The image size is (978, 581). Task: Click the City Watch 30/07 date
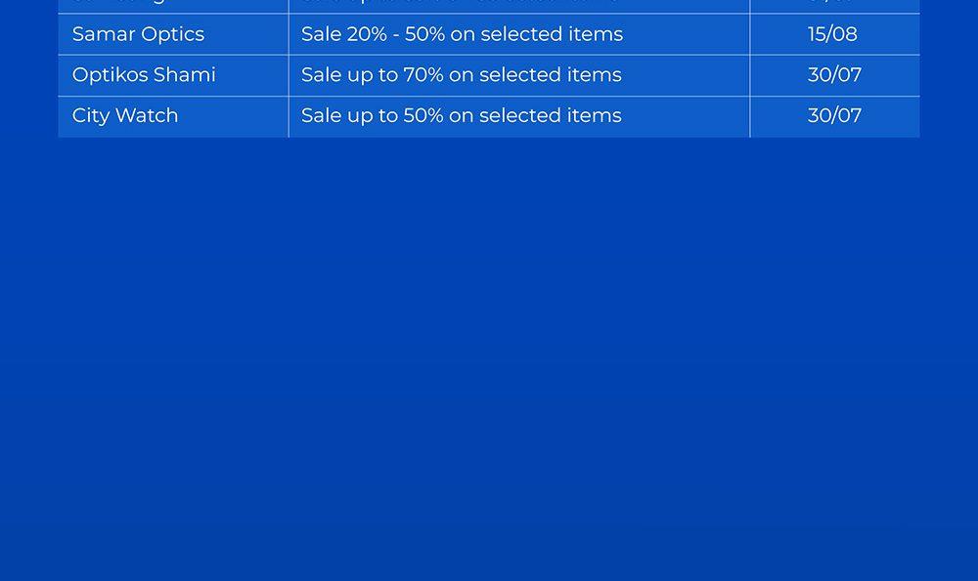point(834,116)
